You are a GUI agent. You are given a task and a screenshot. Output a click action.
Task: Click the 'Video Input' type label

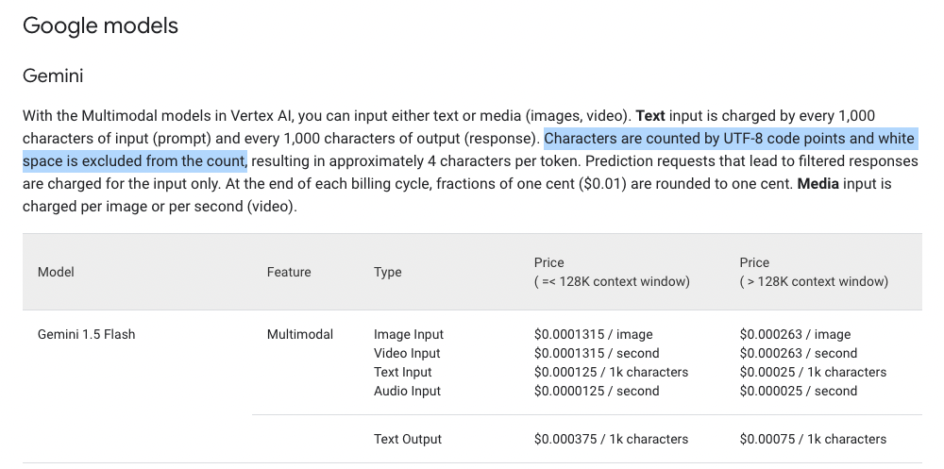407,354
